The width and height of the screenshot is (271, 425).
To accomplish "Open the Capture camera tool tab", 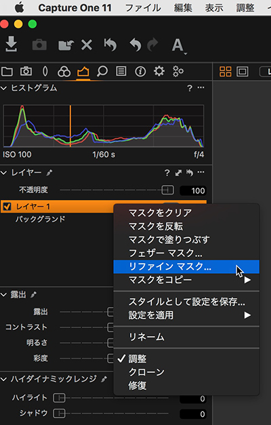I will coord(26,72).
